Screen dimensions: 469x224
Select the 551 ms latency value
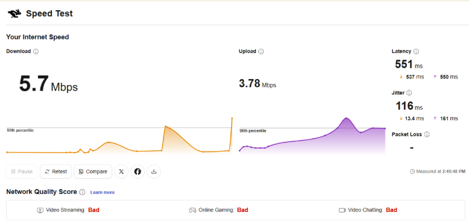coord(409,64)
